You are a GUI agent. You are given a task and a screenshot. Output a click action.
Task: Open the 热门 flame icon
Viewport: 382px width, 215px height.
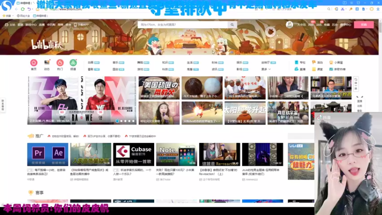pos(60,63)
